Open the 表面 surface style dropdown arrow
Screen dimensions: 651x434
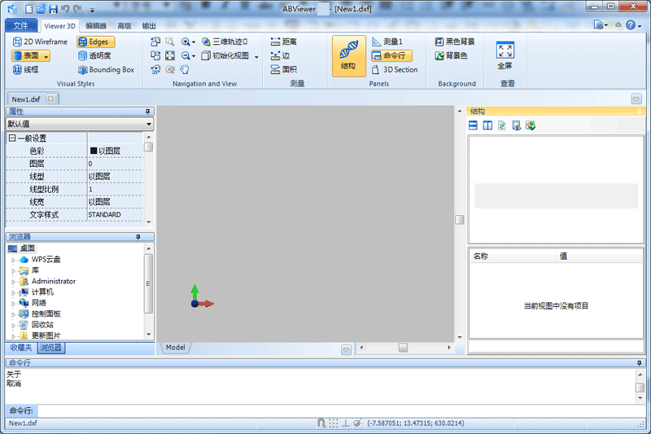[46, 56]
